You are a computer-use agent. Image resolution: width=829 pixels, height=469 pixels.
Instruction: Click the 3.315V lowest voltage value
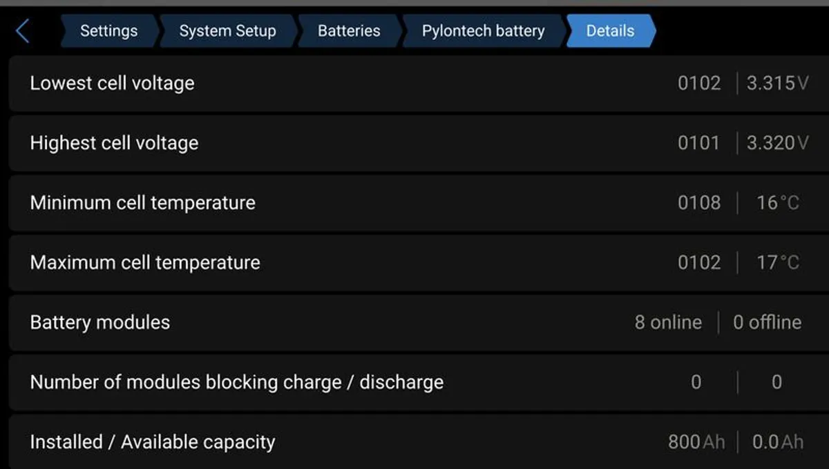tap(777, 83)
